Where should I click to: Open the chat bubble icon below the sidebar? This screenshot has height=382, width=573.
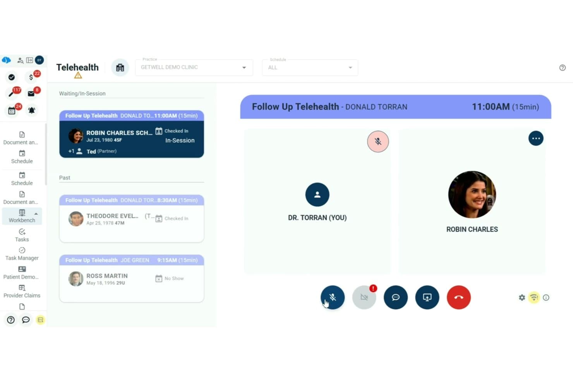pos(26,320)
